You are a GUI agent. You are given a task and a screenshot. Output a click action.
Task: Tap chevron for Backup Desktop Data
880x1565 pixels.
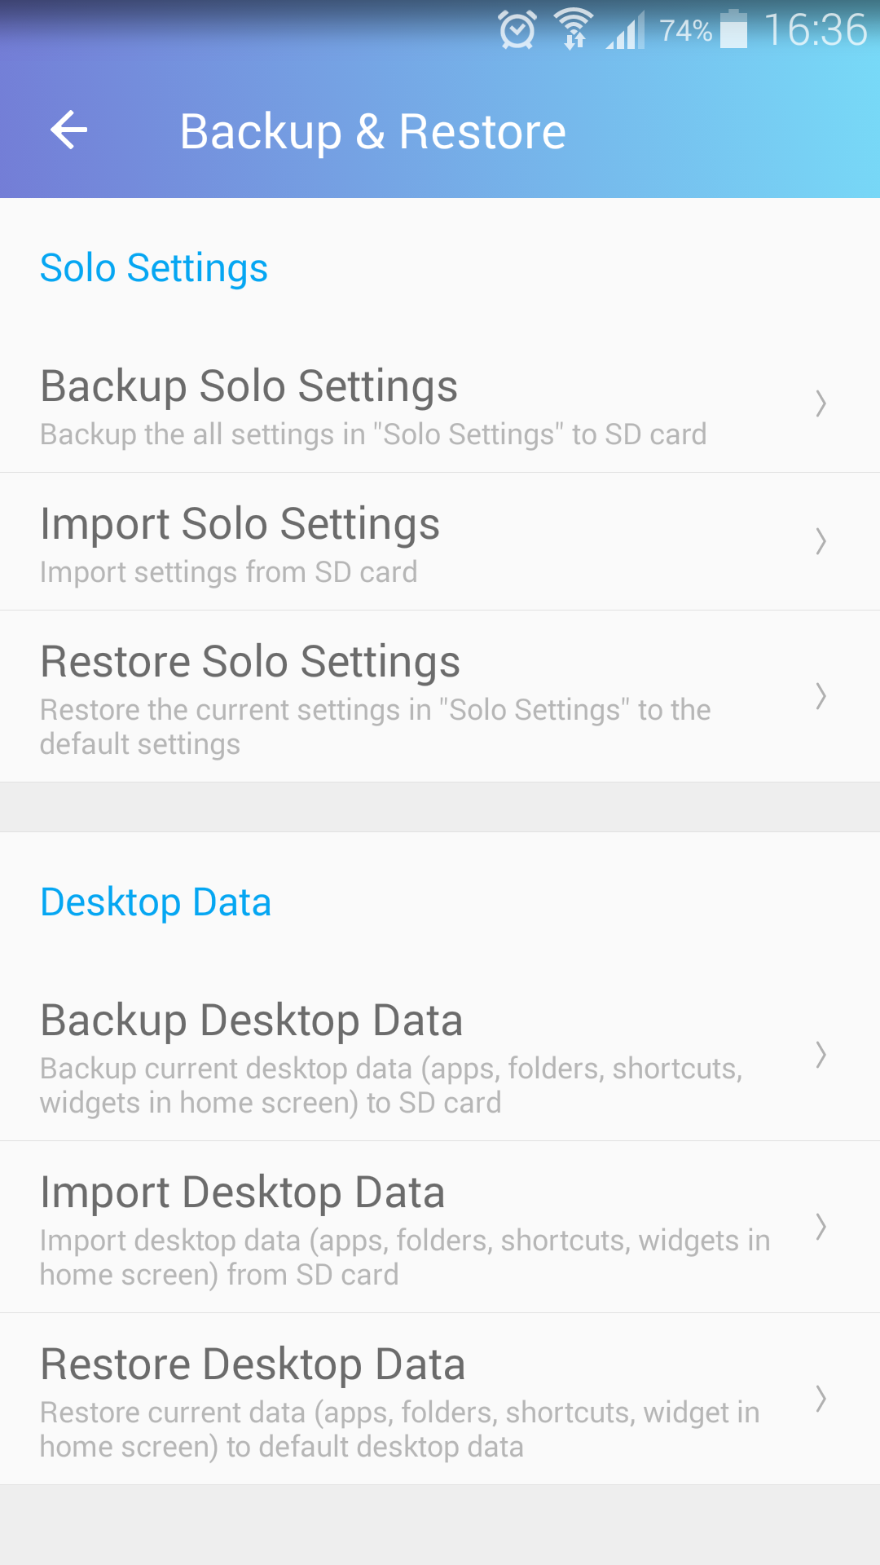click(821, 1055)
